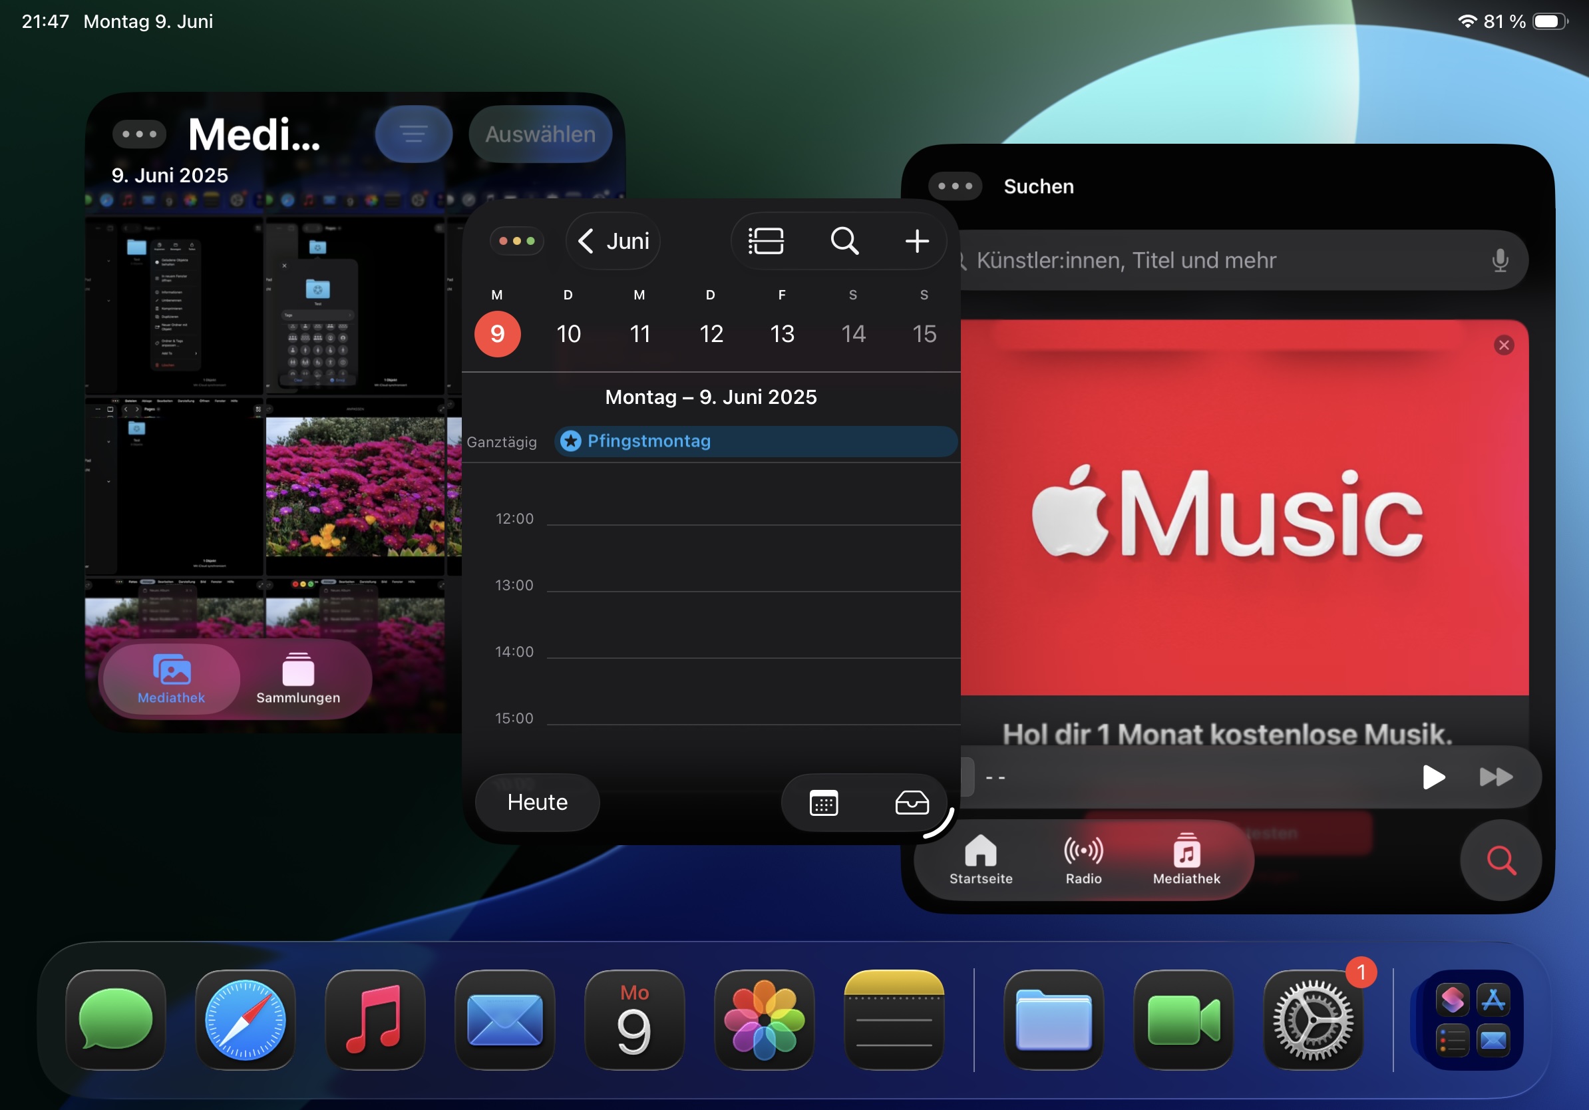Image resolution: width=1589 pixels, height=1110 pixels.
Task: Open Mail app in the dock
Action: tap(504, 1019)
